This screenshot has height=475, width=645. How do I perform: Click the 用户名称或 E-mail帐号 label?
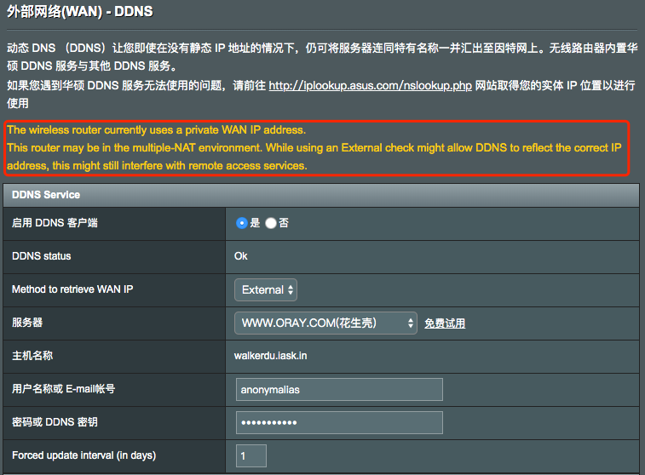coord(63,389)
